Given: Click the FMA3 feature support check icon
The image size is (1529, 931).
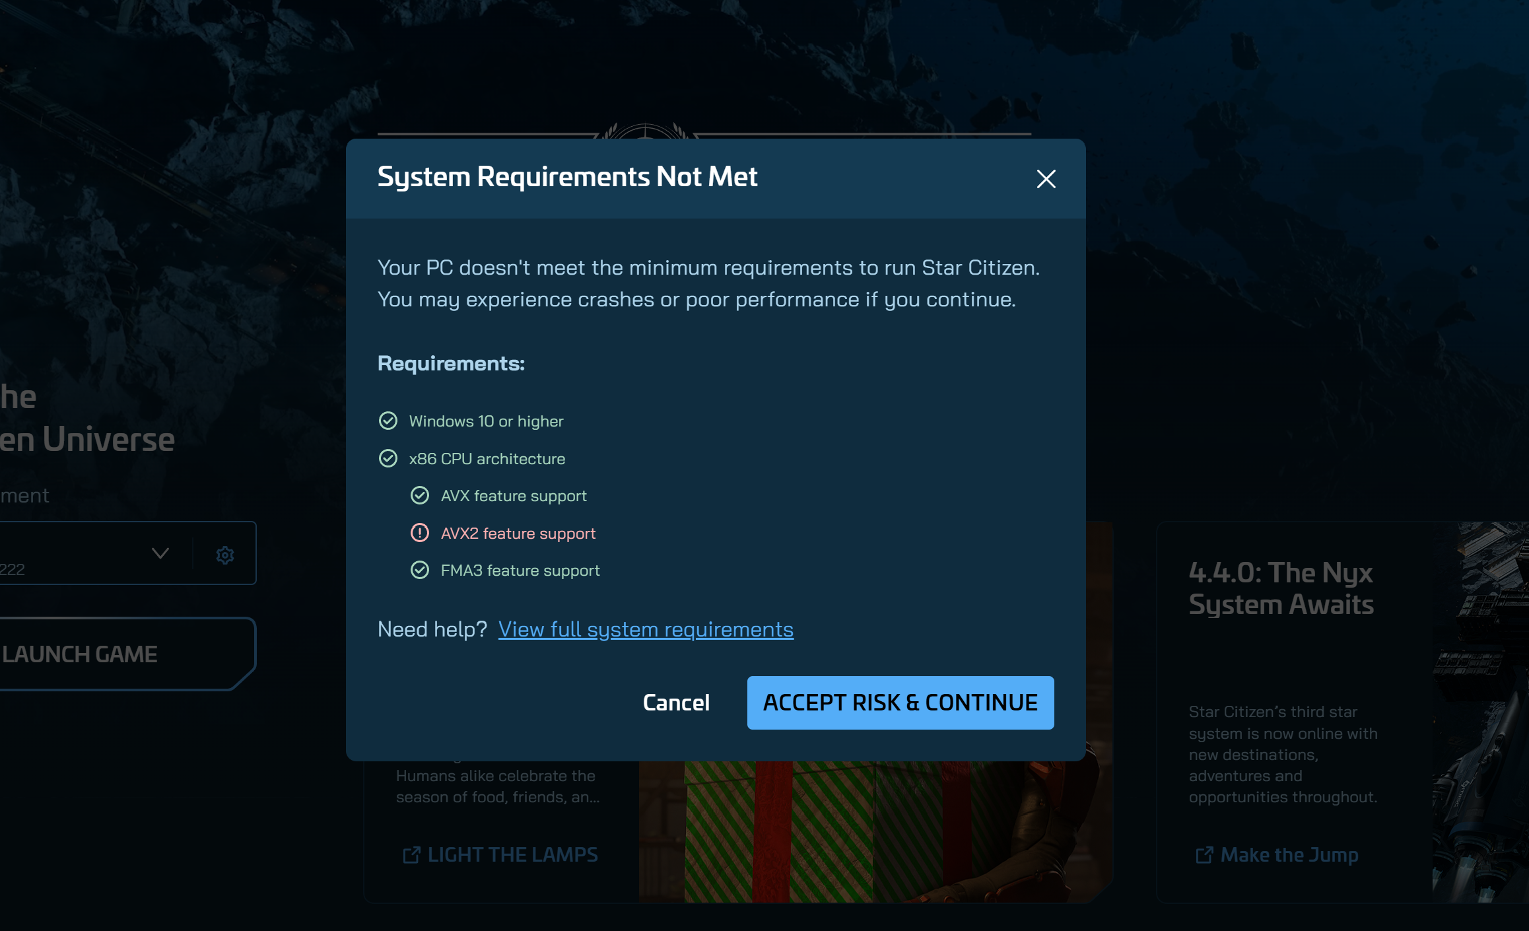Looking at the screenshot, I should click(420, 570).
